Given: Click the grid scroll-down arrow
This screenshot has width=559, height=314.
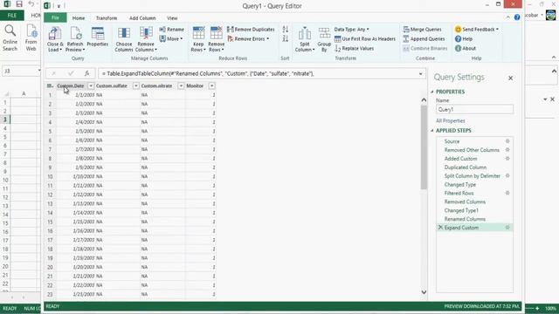Looking at the screenshot, I should point(424,292).
